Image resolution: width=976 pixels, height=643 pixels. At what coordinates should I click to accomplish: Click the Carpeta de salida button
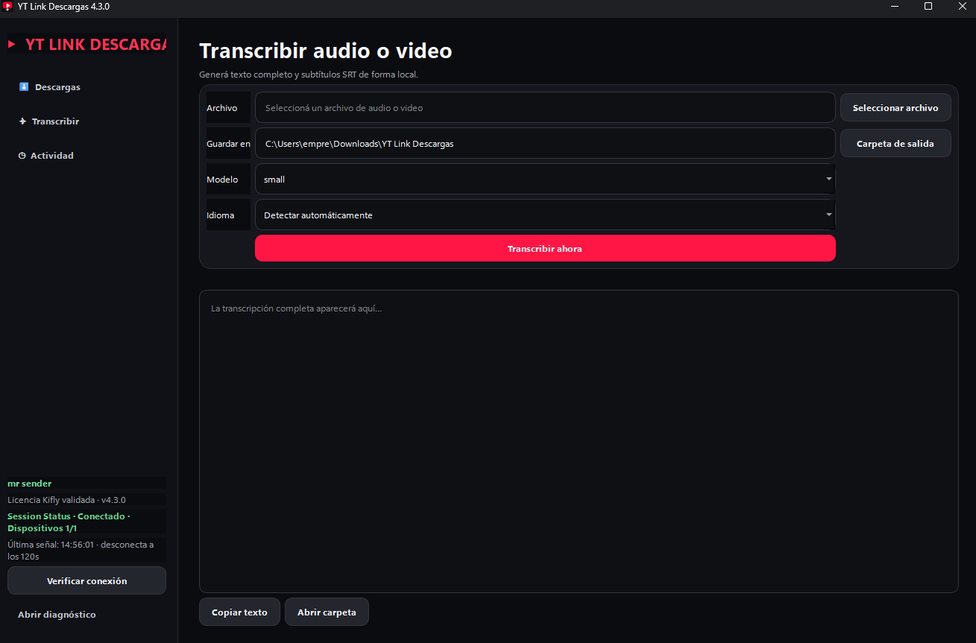(x=895, y=144)
